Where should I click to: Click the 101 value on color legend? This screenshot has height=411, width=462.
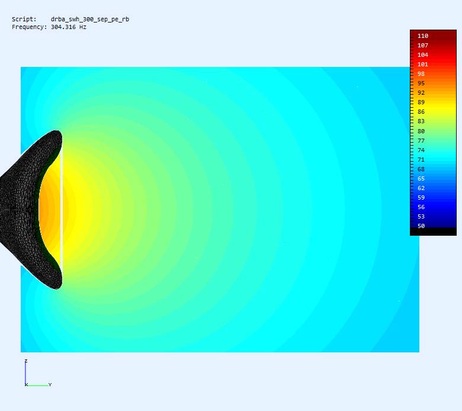coord(423,64)
